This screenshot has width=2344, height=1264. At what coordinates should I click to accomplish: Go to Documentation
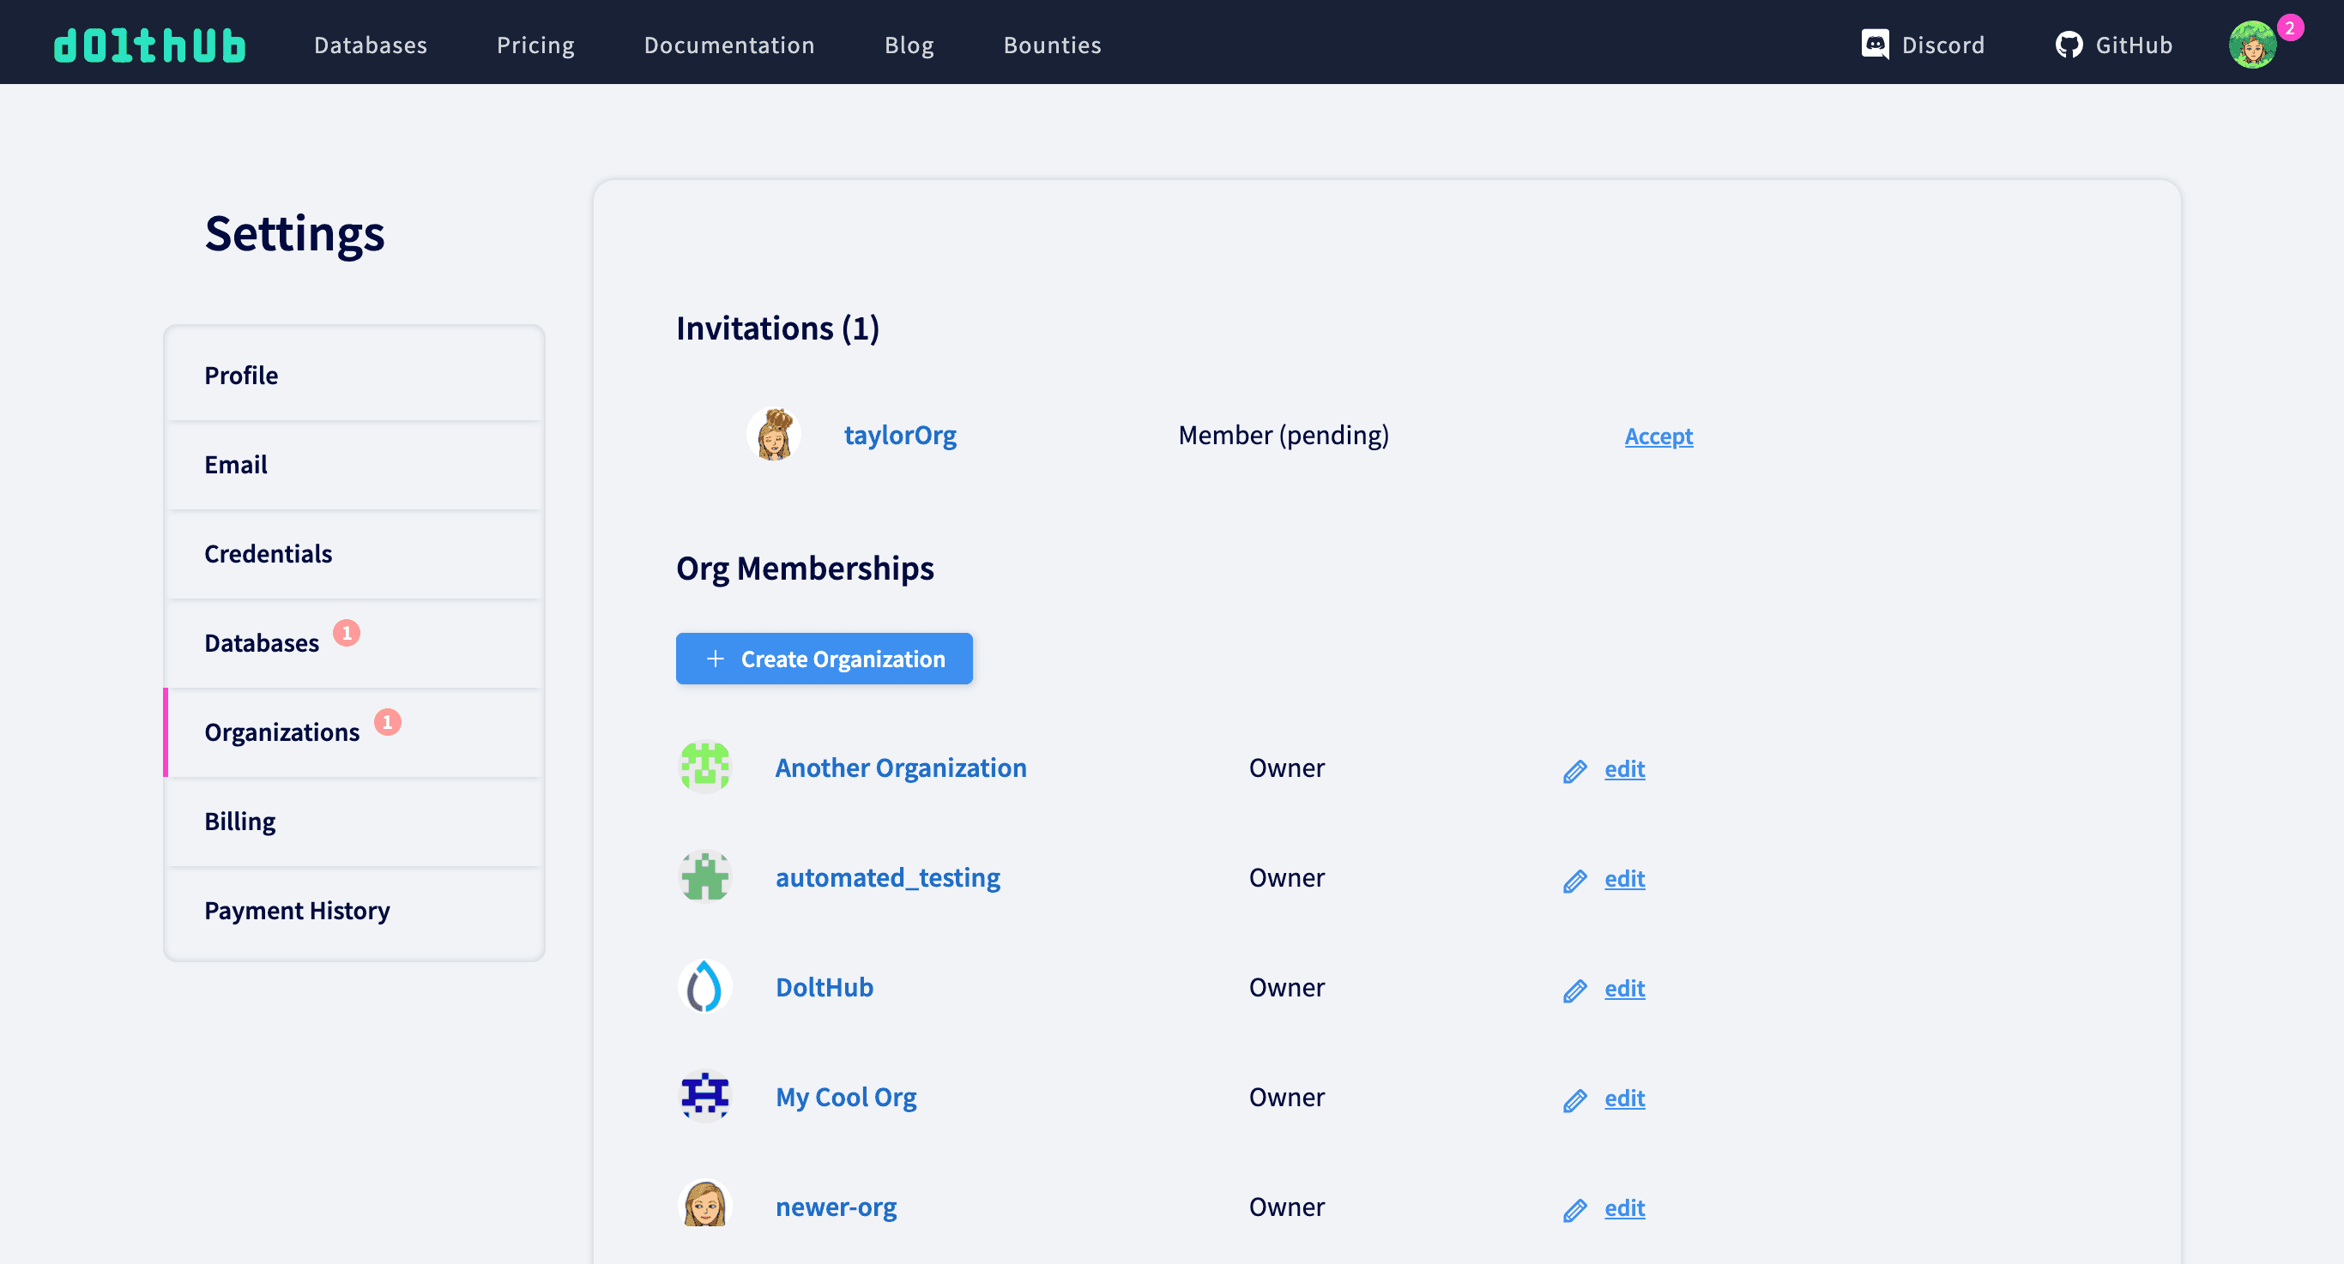[729, 45]
